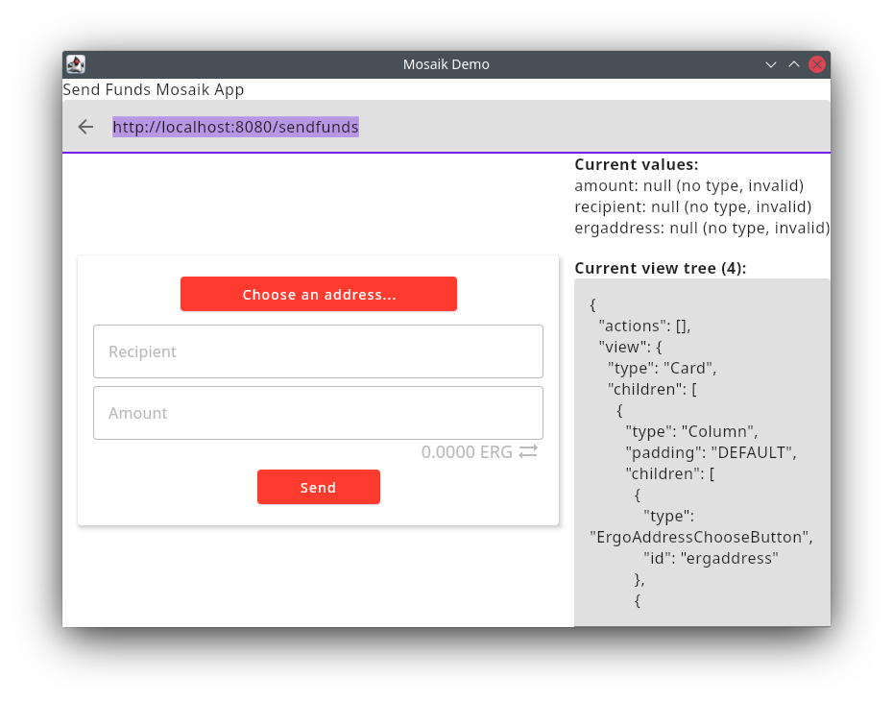
Task: Click the swap arrows icon next to ERG
Action: pos(528,451)
